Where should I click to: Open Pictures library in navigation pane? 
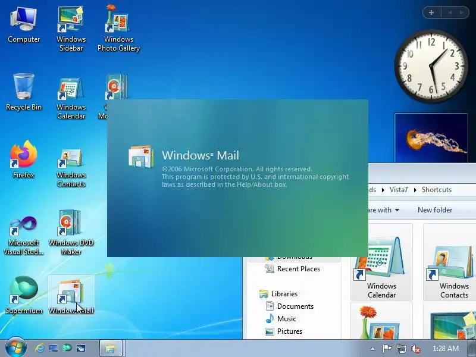pos(284,331)
